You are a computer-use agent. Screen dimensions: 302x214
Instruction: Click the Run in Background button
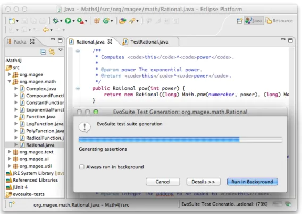coord(253,182)
